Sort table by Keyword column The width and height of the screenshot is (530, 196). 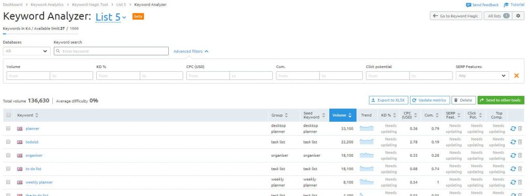[x=28, y=115]
